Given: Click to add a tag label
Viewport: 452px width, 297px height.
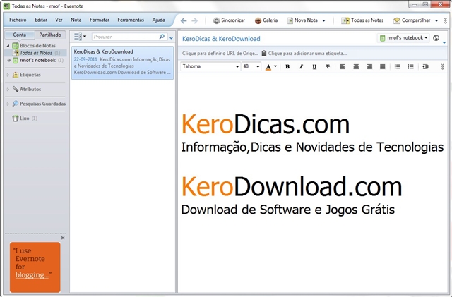Looking at the screenshot, I should click(x=307, y=54).
